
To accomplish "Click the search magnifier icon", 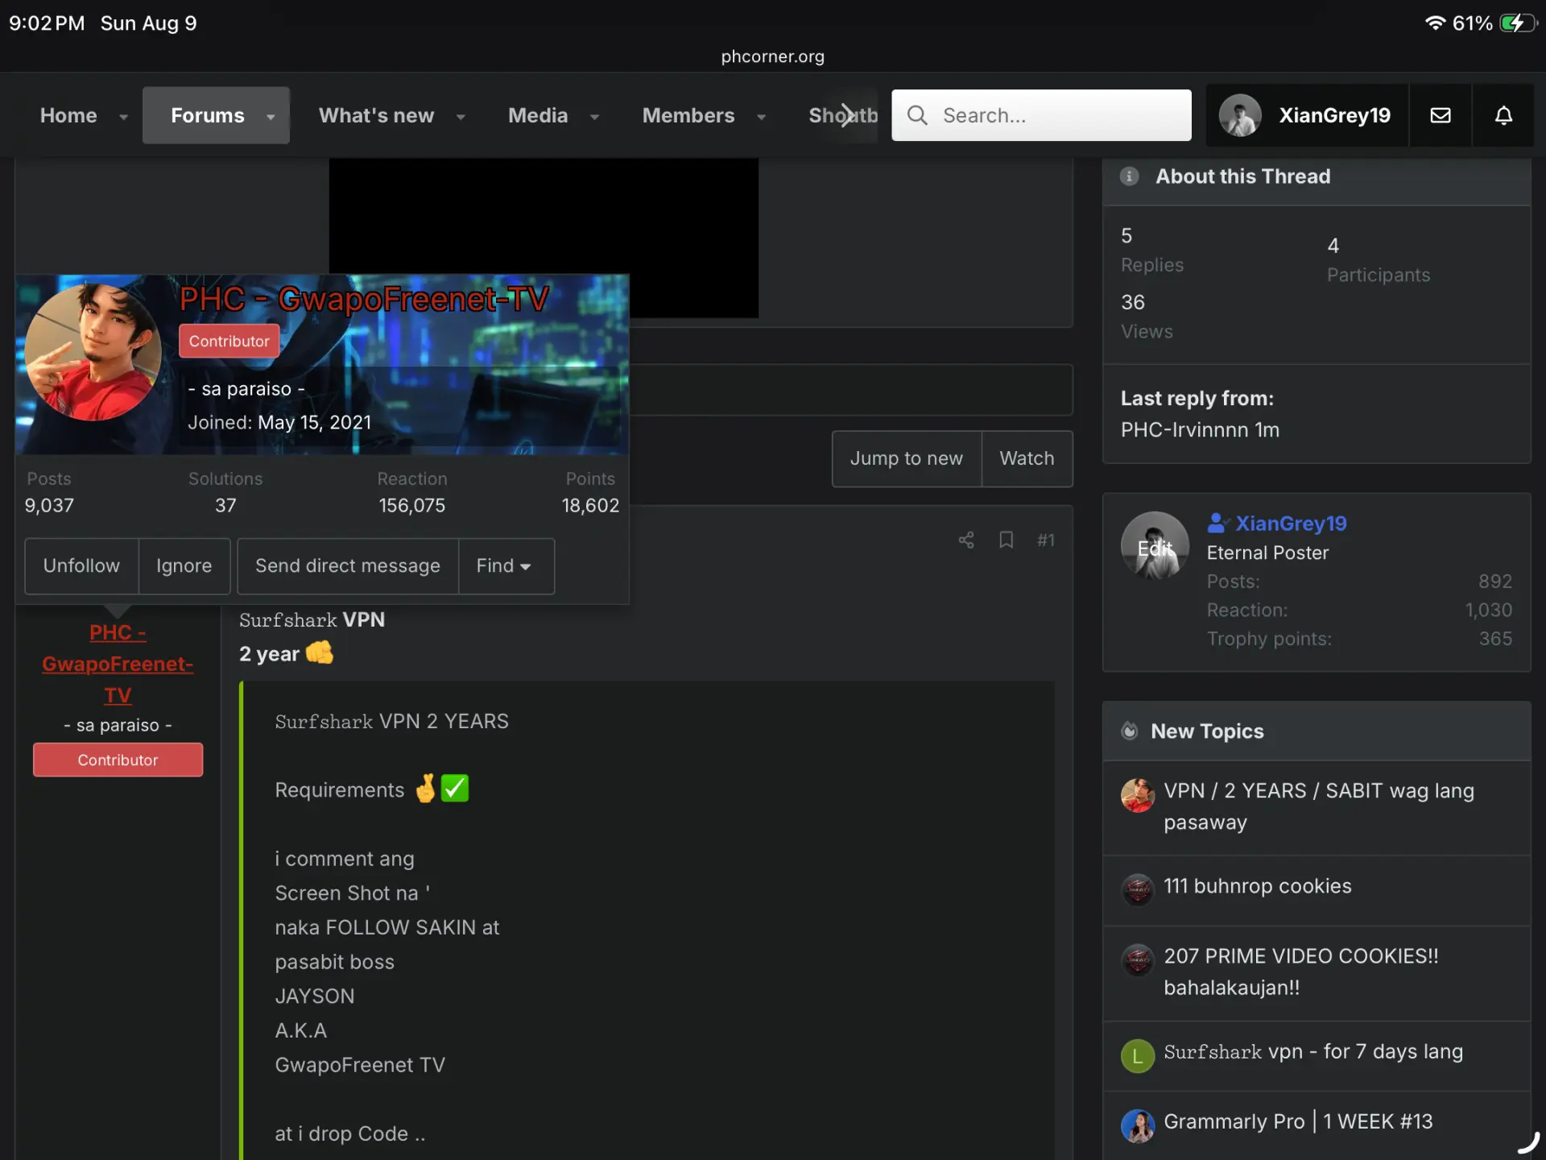I will (x=917, y=115).
